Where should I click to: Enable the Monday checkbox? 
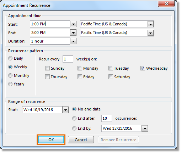[x=80, y=68]
